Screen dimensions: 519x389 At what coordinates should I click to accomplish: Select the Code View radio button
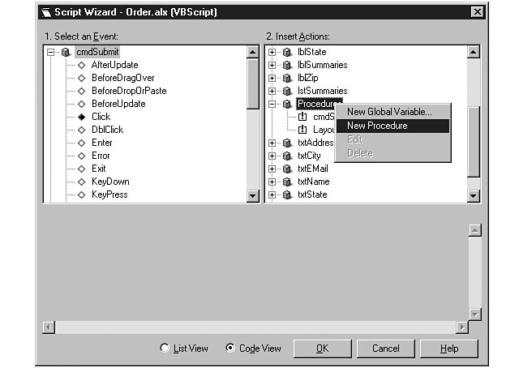(230, 348)
